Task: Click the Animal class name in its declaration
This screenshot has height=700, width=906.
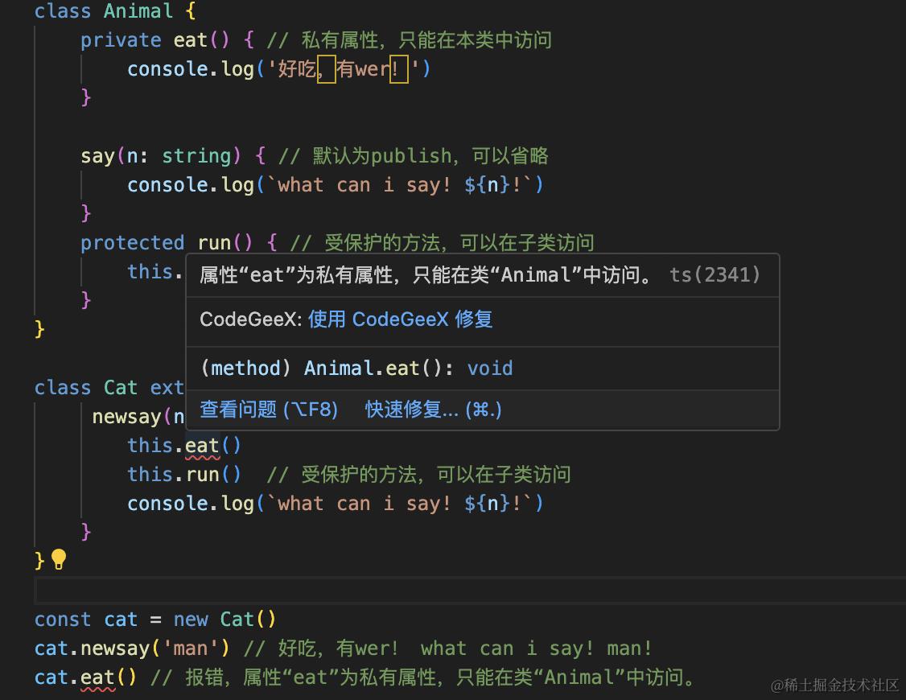Action: click(x=138, y=11)
